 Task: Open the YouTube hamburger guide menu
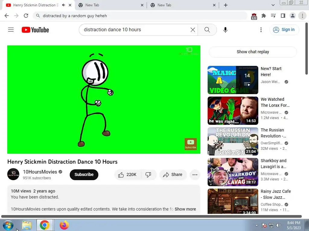pos(11,30)
